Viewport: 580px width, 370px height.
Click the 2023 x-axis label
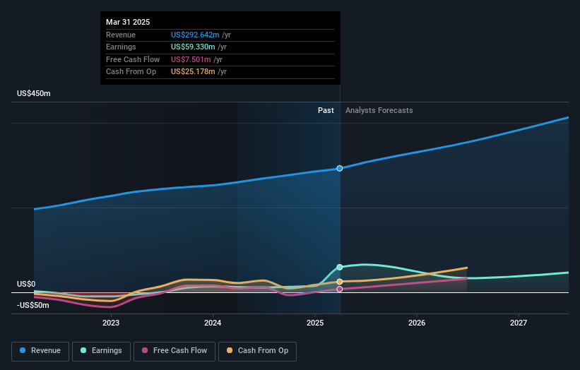(x=111, y=323)
